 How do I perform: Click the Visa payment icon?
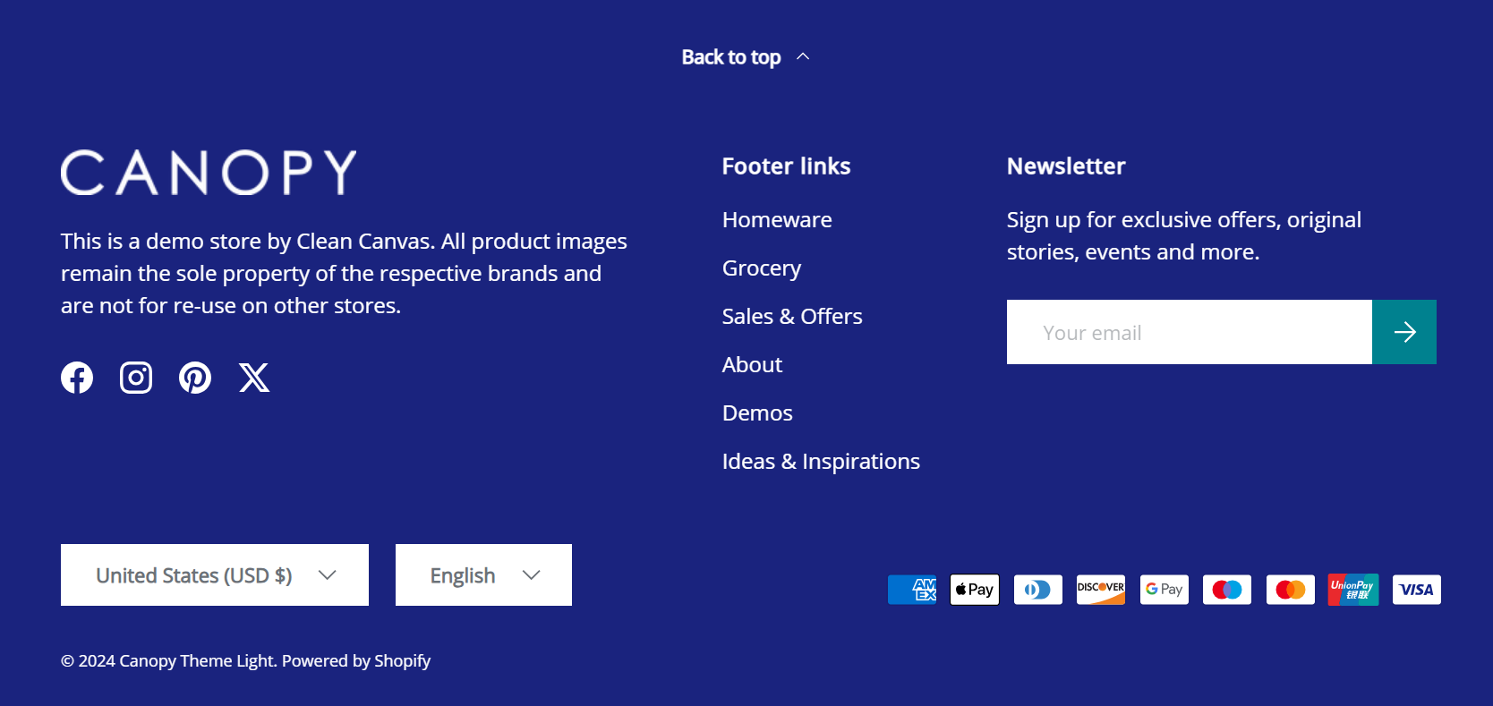(x=1417, y=590)
